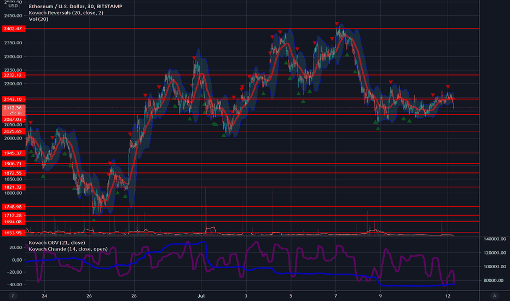The width and height of the screenshot is (510, 301).
Task: Click the 2143.10 horizontal line price label
Action: [x=13, y=99]
